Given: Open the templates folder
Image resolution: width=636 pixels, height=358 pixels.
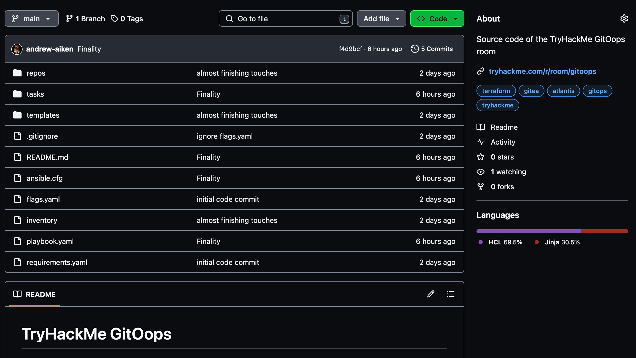Looking at the screenshot, I should [x=43, y=115].
